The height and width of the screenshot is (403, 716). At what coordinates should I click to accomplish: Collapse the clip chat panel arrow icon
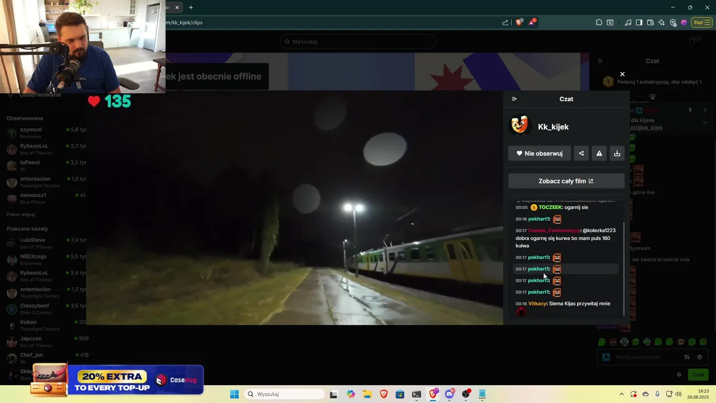514,99
